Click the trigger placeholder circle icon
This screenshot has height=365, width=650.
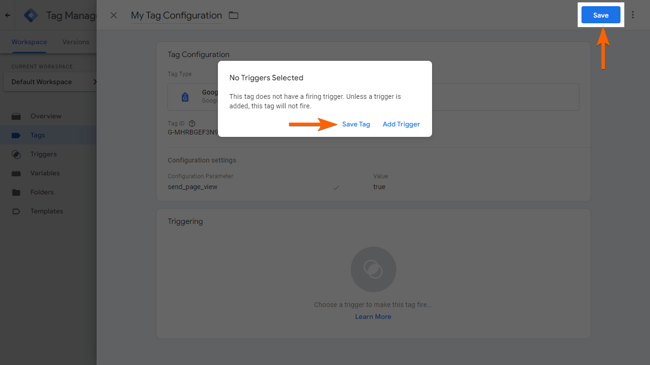coord(373,269)
